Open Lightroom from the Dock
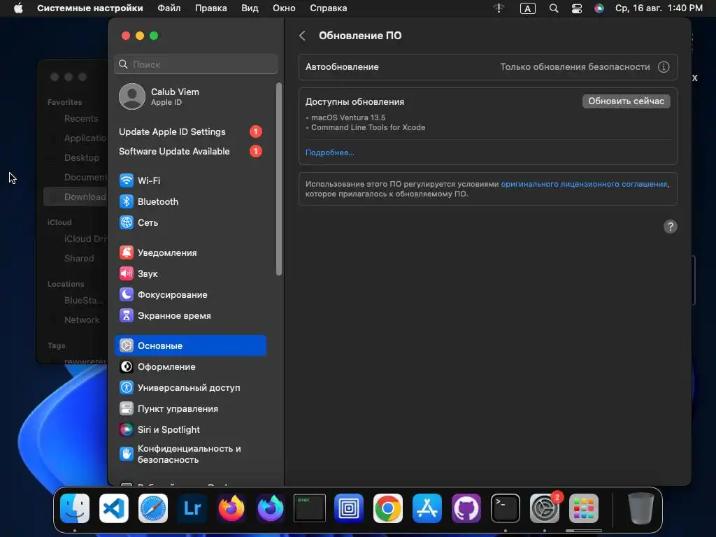 (192, 508)
